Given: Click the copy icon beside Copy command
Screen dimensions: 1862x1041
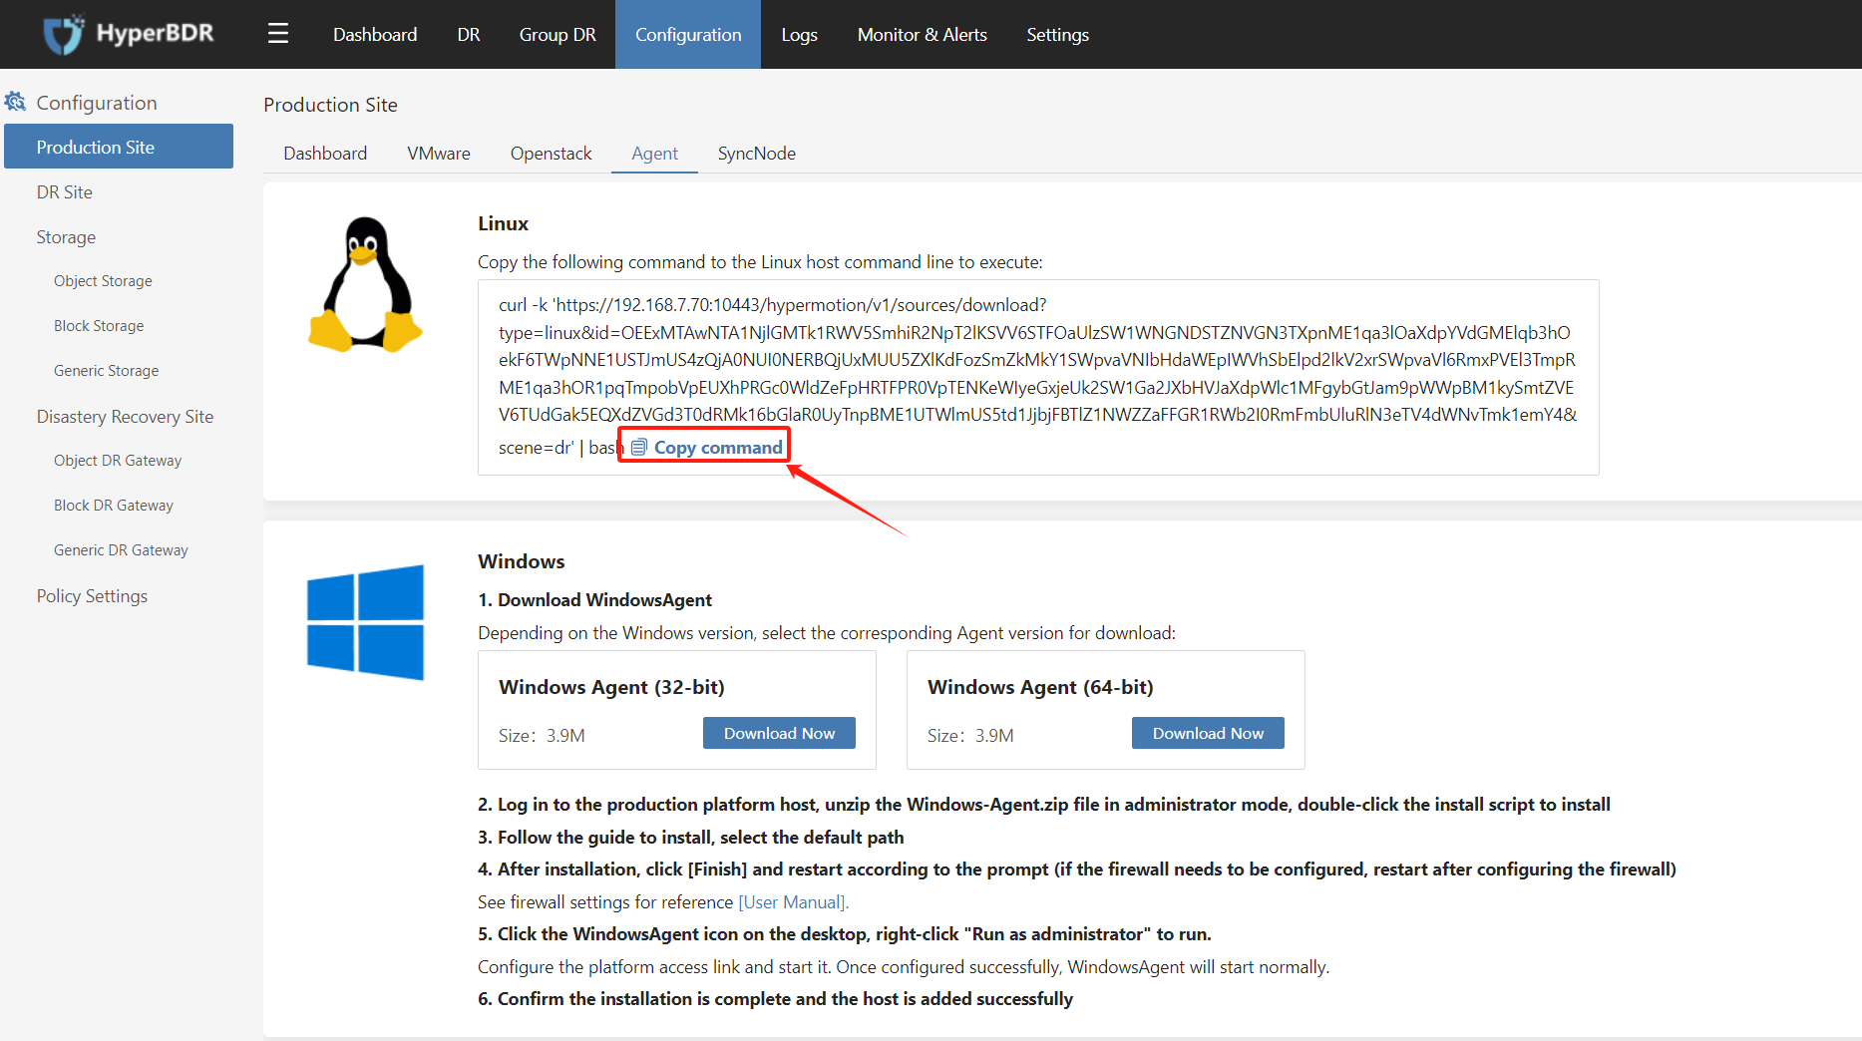Looking at the screenshot, I should coord(639,447).
